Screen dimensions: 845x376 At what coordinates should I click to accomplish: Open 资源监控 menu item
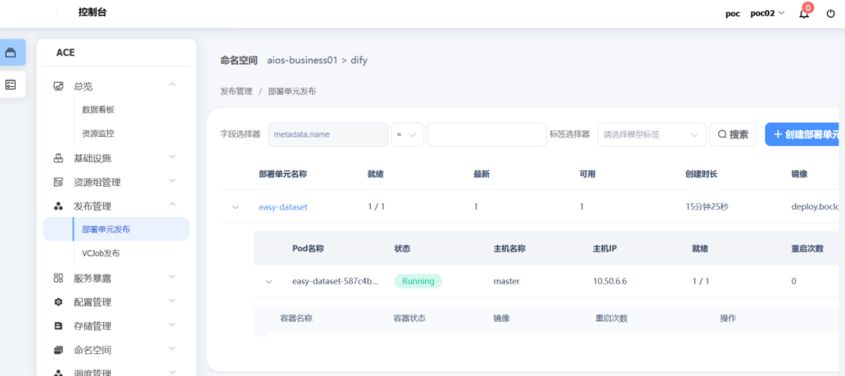click(x=98, y=133)
